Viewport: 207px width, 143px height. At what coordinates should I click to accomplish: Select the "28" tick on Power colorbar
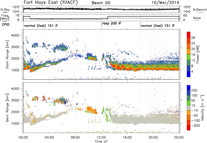pyautogui.click(x=193, y=38)
